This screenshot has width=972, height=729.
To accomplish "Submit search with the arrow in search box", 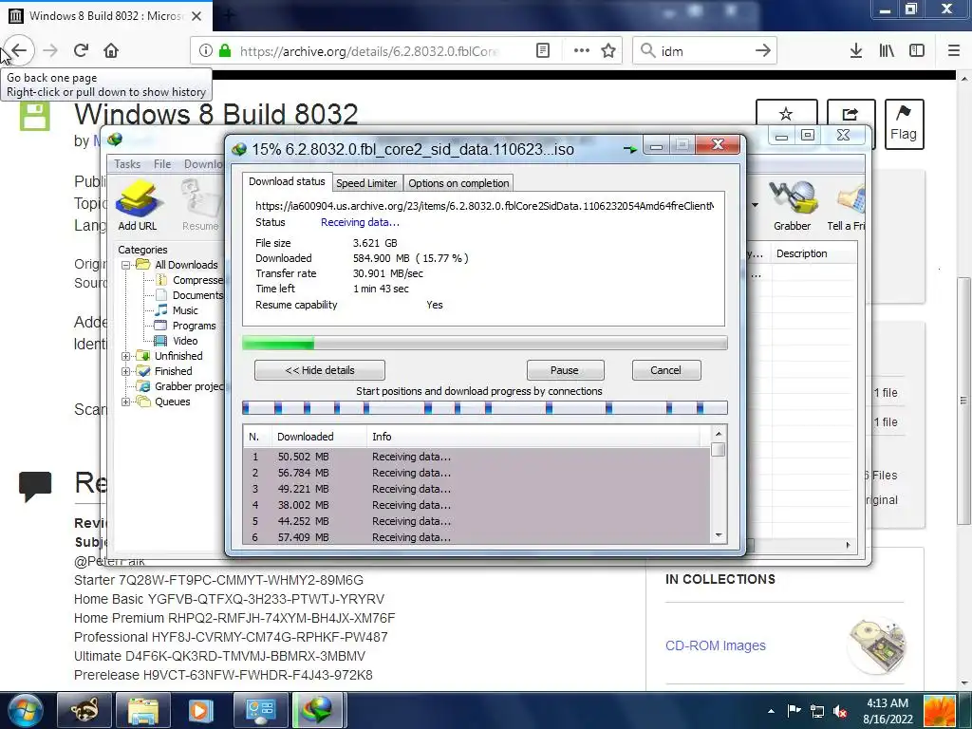I will [763, 51].
